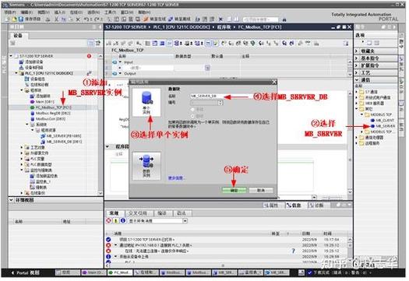Click the cut scissors toolbar icon

(56, 19)
